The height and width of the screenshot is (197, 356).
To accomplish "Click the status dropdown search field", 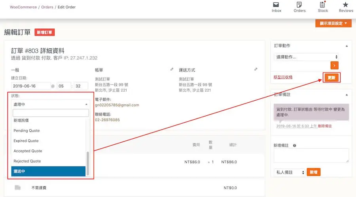I will (51, 113).
